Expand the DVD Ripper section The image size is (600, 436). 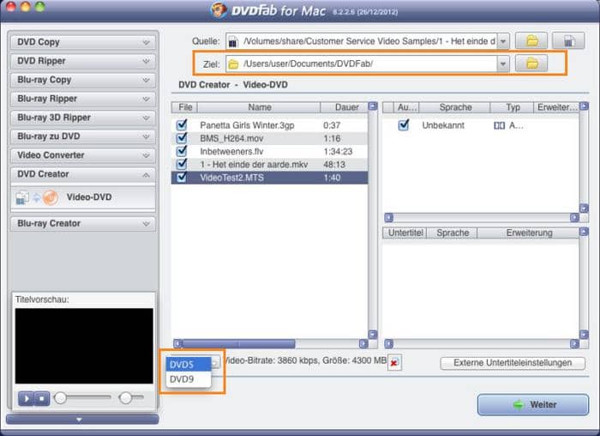click(83, 61)
